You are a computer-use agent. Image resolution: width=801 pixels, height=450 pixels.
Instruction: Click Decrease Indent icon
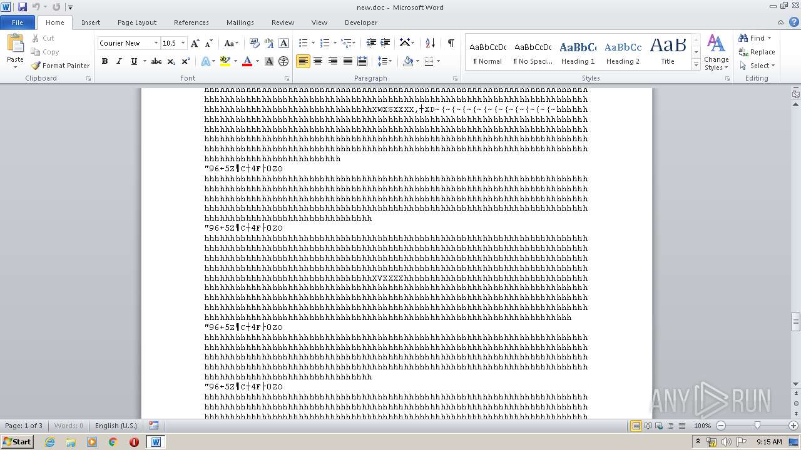371,43
